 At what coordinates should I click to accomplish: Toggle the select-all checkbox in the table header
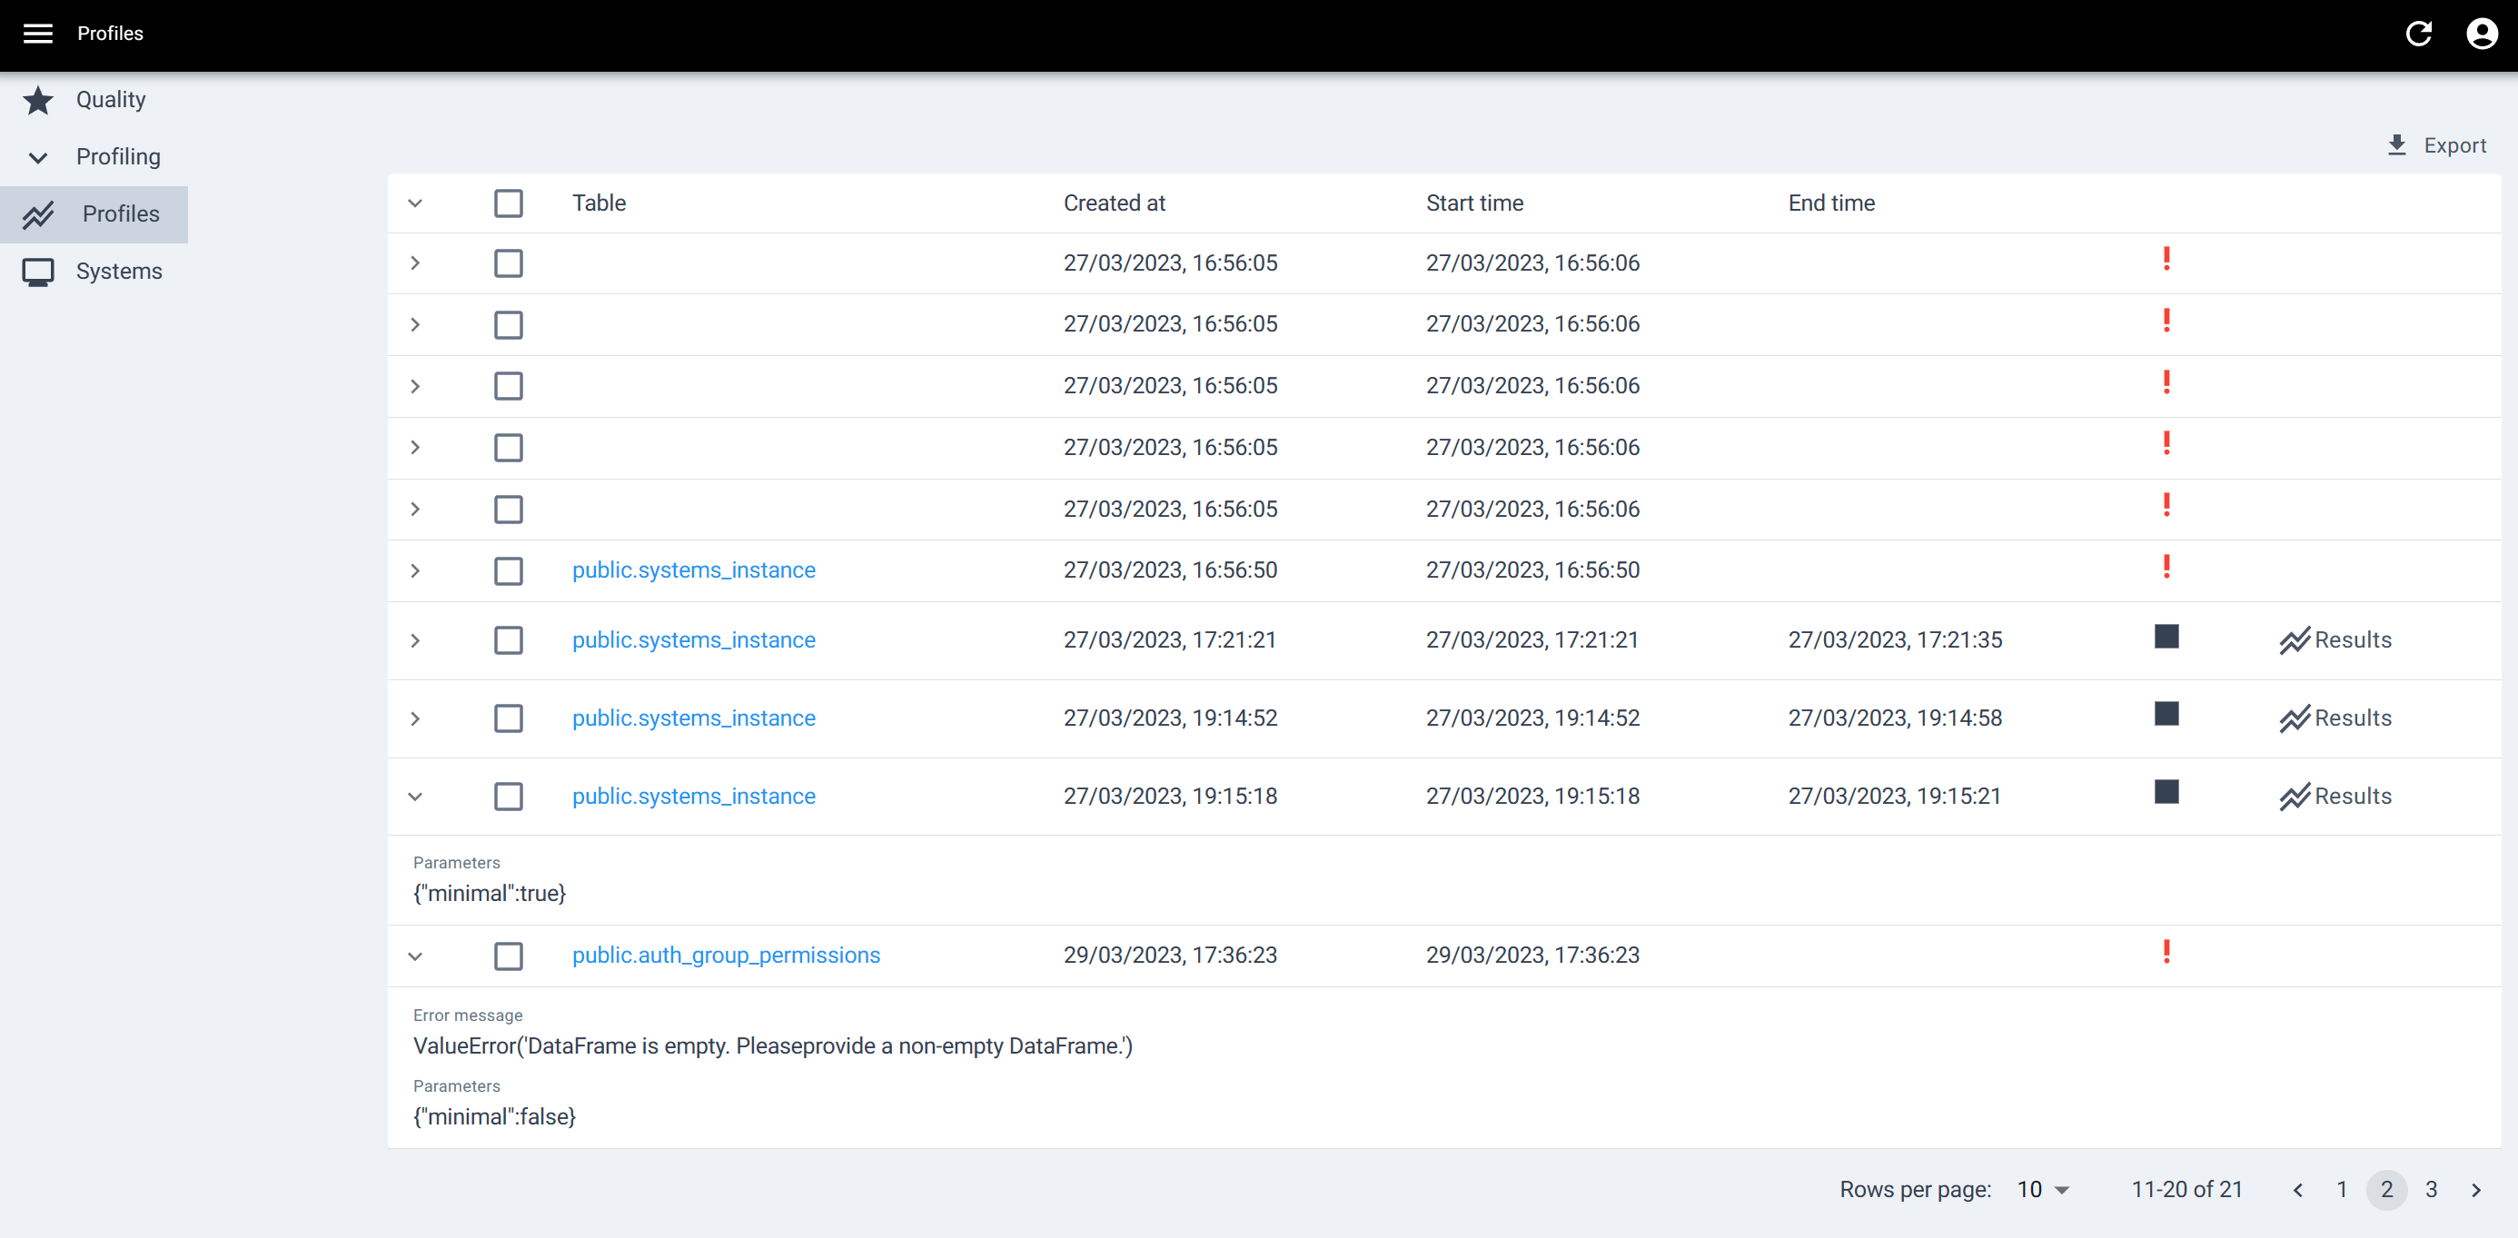tap(509, 203)
